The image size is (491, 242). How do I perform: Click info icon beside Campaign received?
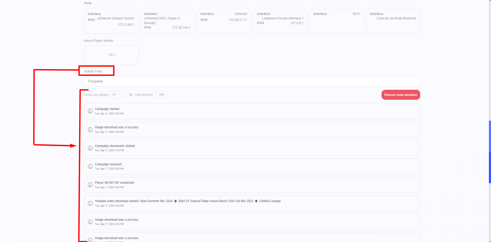click(x=90, y=166)
